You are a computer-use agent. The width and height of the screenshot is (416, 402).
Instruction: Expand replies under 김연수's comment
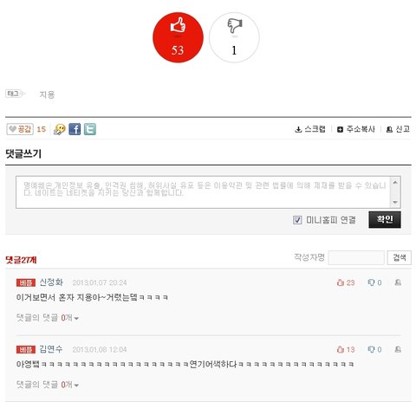[48, 385]
